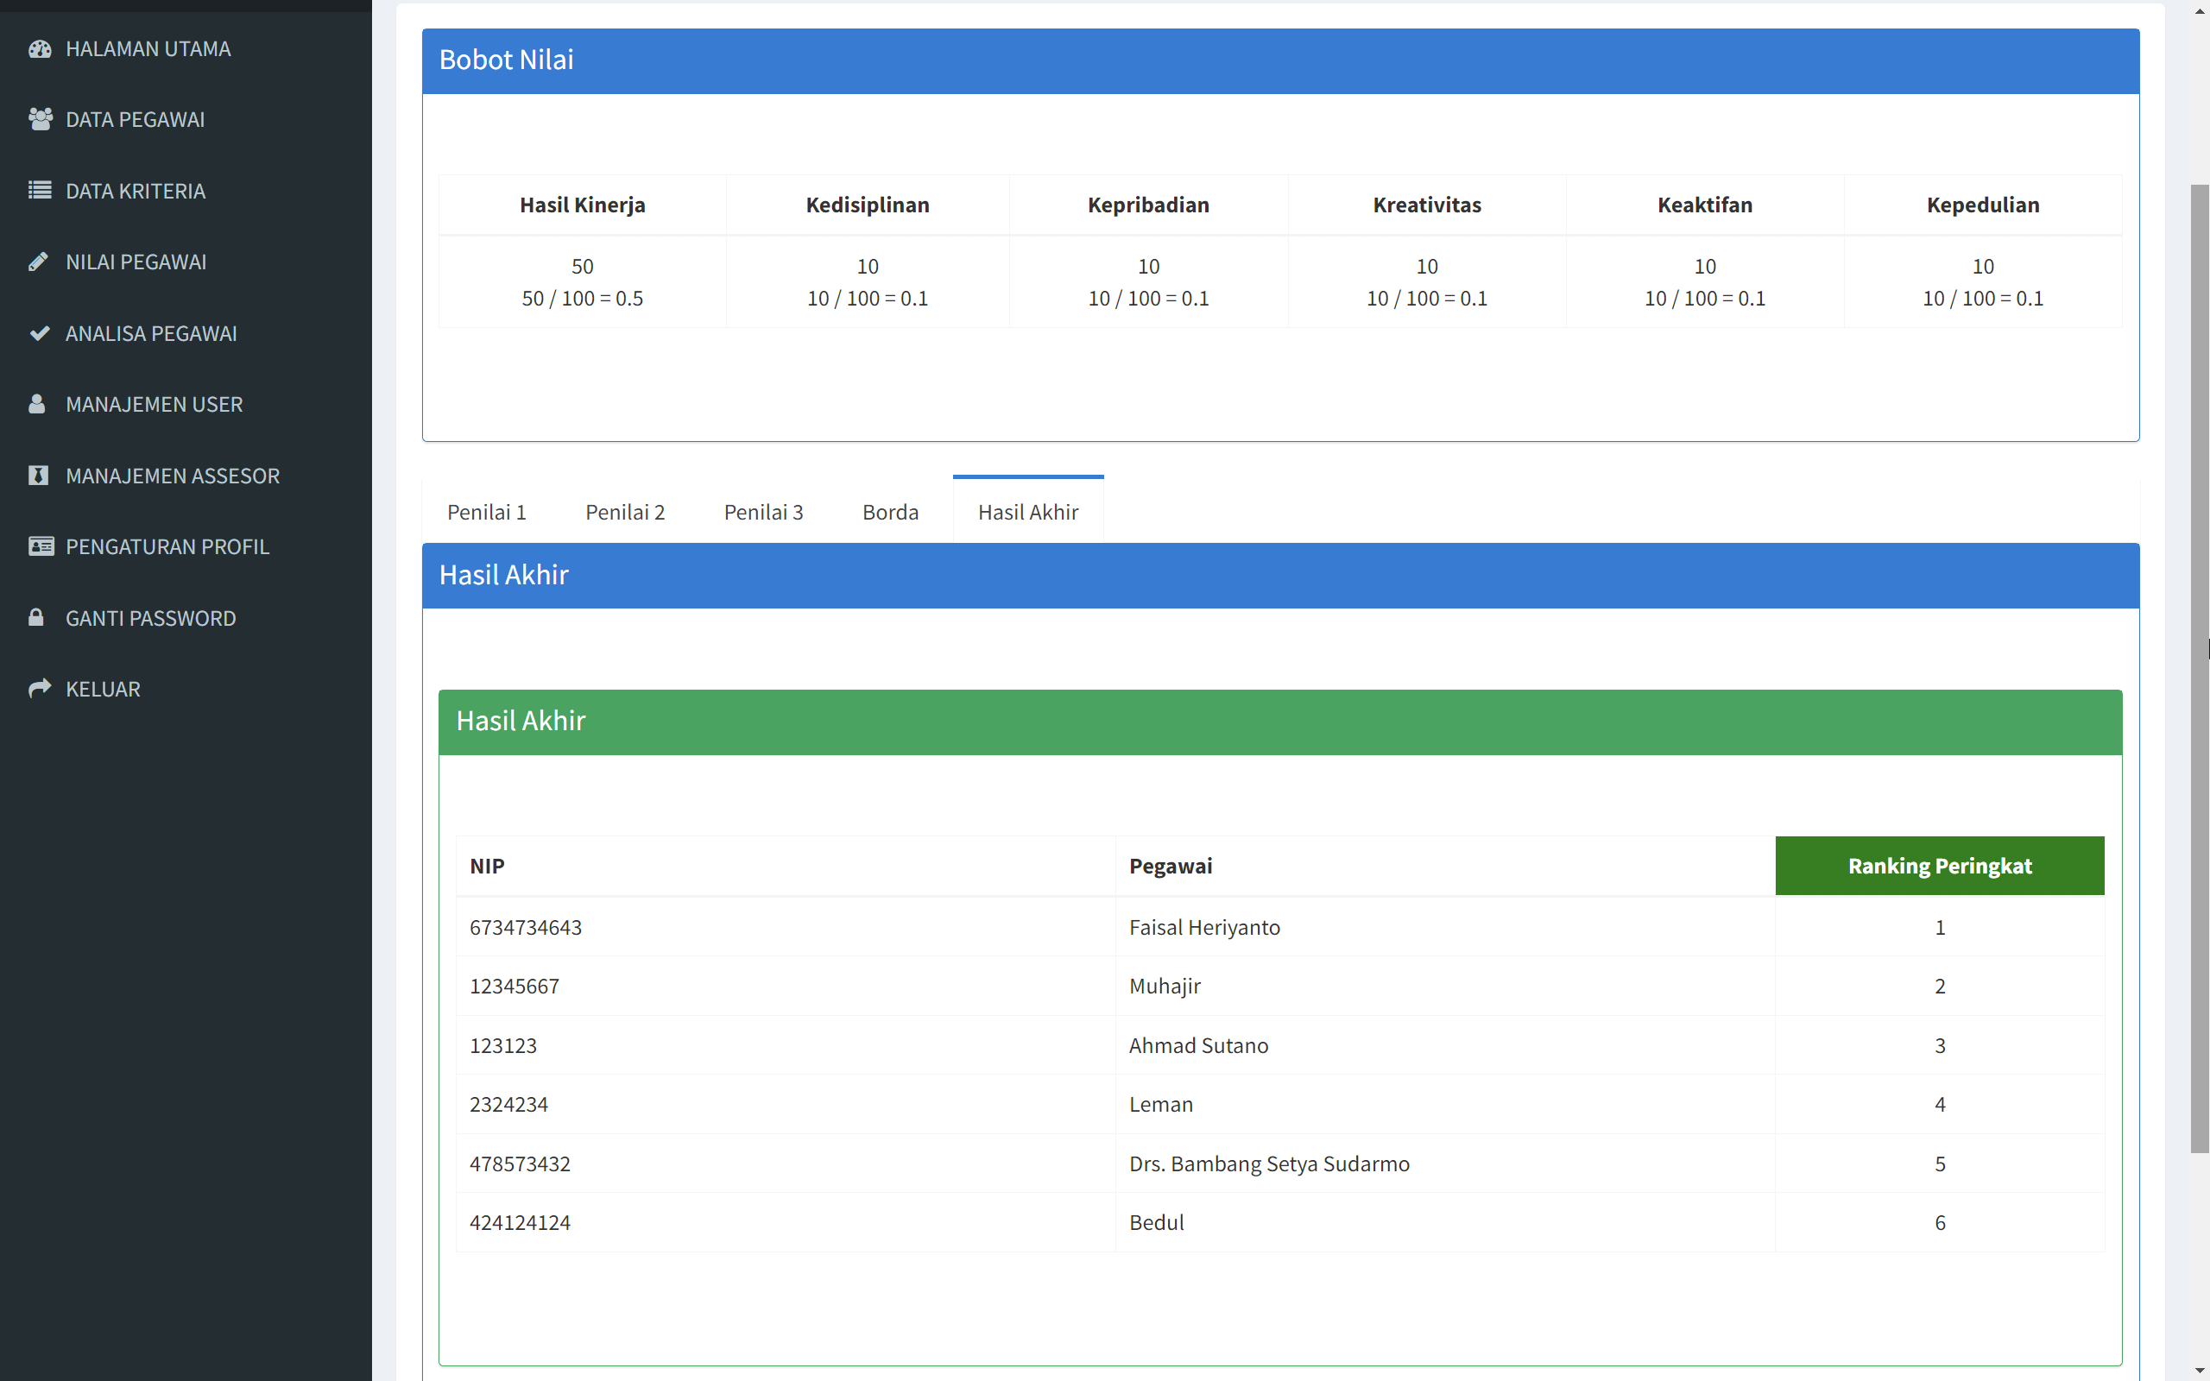Viewport: 2210px width, 1381px height.
Task: Open the Pengaturan Profil page
Action: tap(167, 546)
